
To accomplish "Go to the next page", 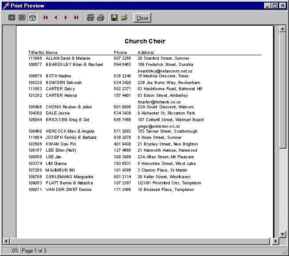I will 66,18.
